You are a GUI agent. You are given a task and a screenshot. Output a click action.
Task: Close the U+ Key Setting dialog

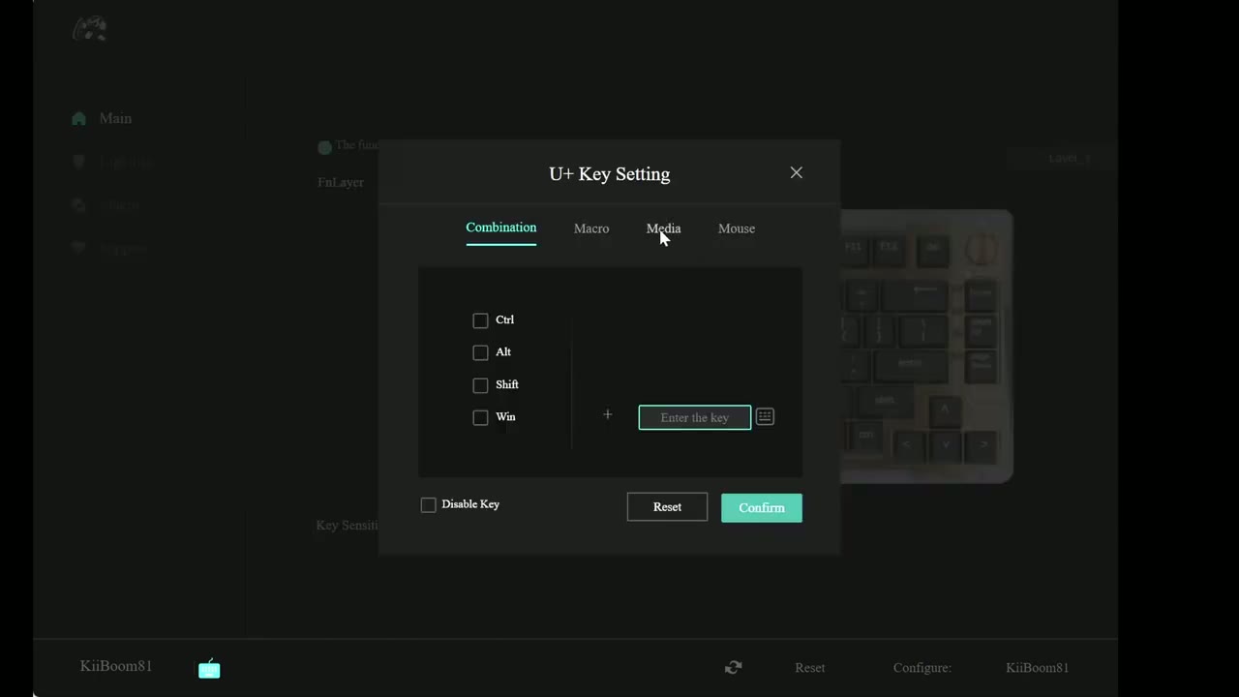796,172
